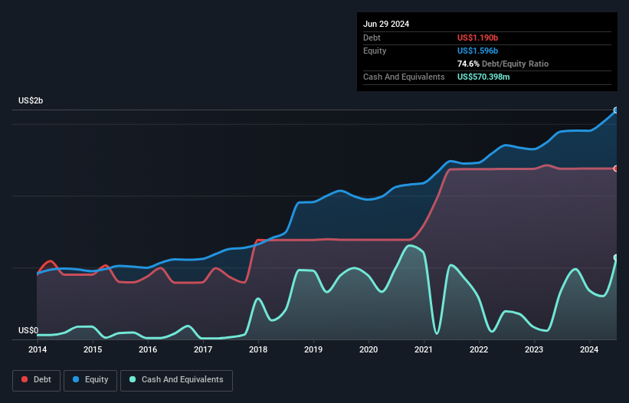
Task: Click the blue dot in Equity legend
Action: coord(77,379)
